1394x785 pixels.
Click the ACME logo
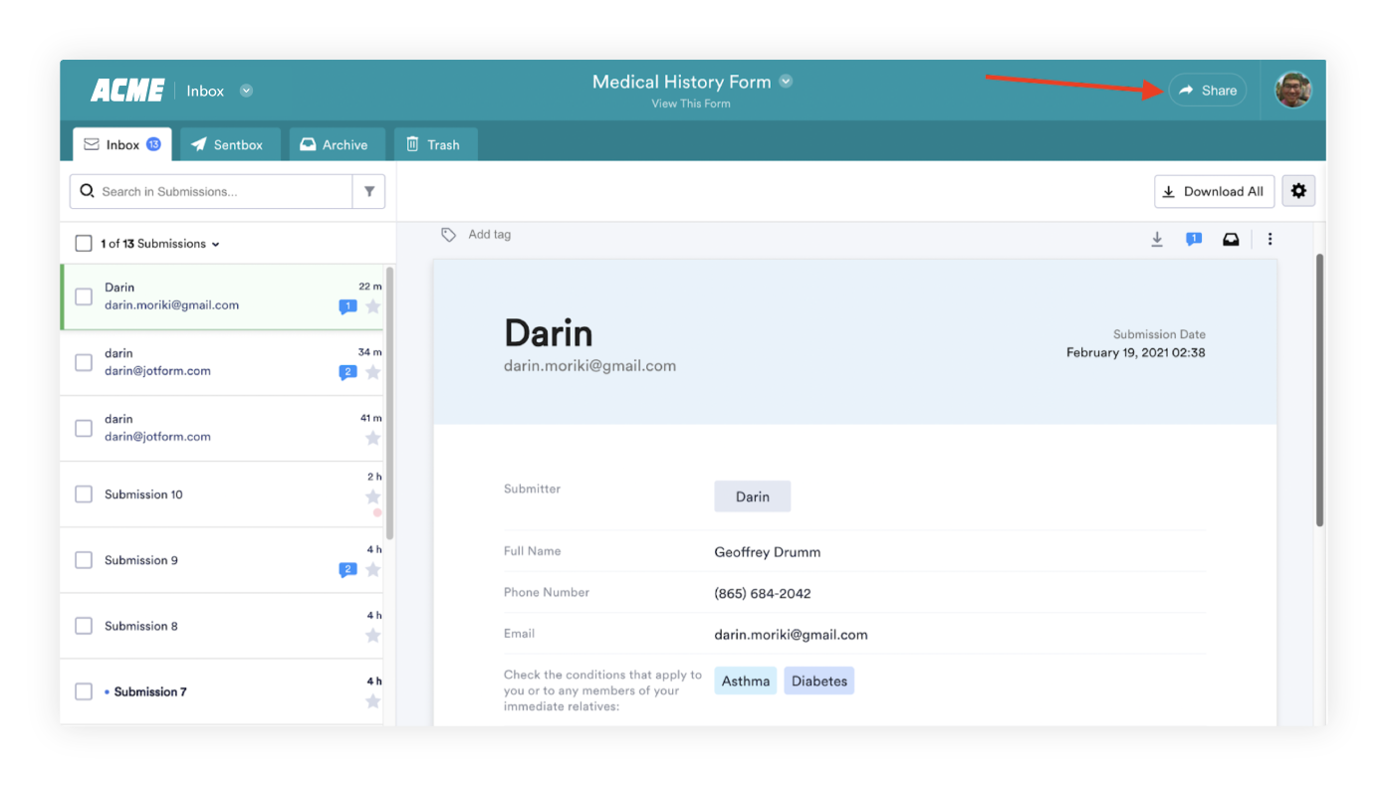click(127, 91)
